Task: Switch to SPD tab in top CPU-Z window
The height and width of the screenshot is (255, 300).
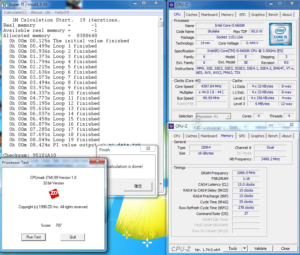Action: coord(242,15)
